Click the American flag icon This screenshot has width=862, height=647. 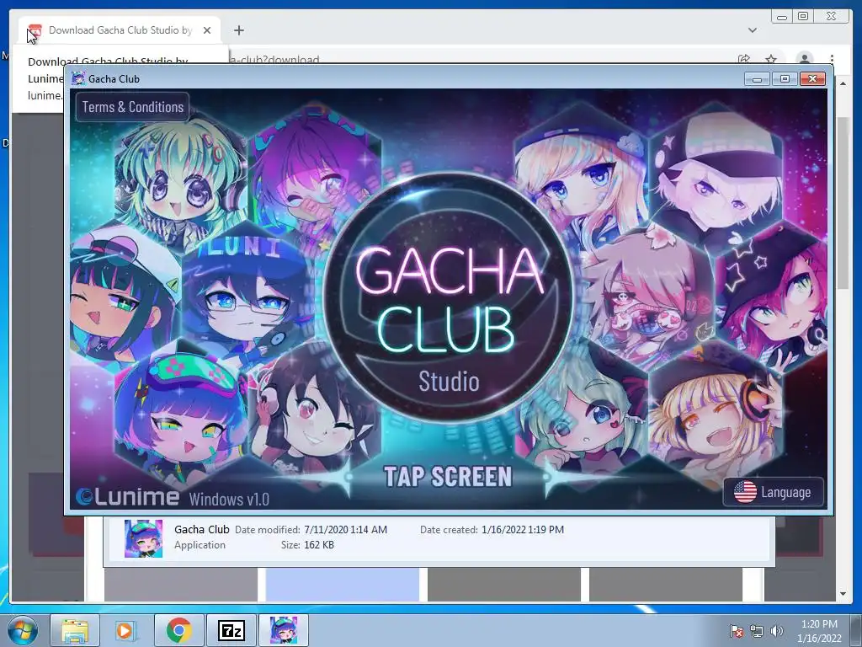tap(746, 492)
